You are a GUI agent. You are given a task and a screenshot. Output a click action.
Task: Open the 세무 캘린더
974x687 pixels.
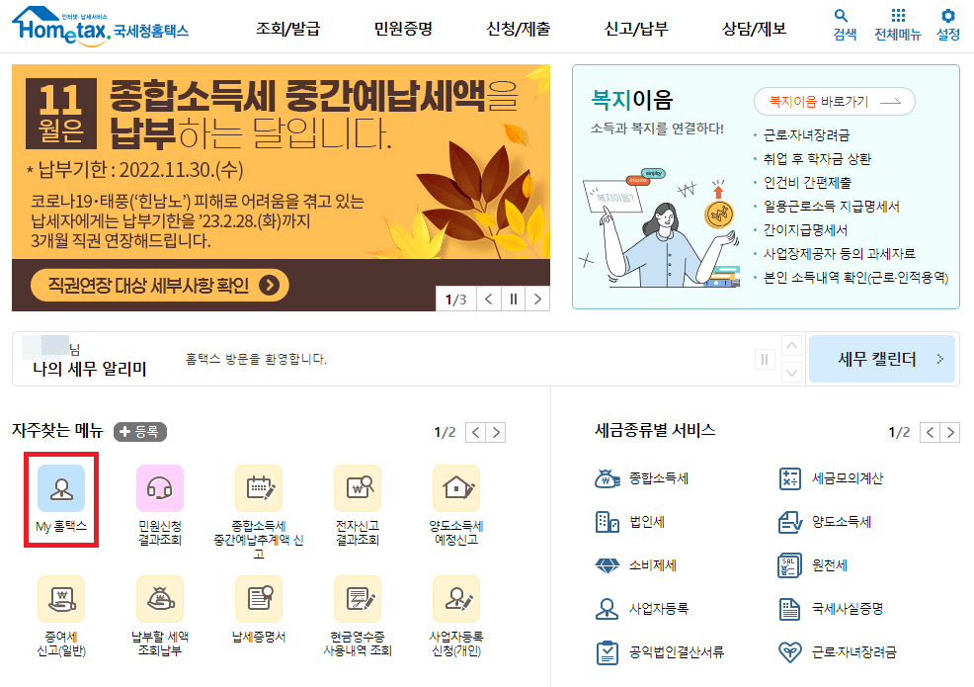(x=880, y=360)
